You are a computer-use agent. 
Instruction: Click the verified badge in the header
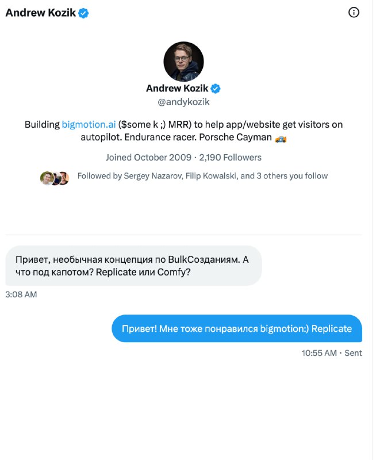(x=84, y=13)
